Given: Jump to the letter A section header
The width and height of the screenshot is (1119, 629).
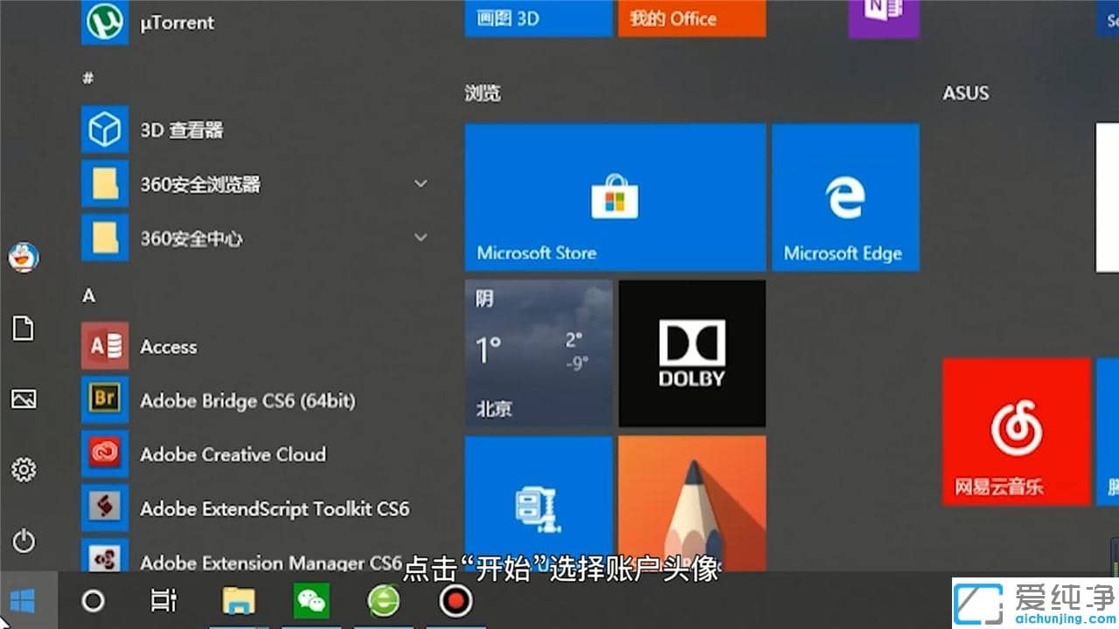Looking at the screenshot, I should [x=87, y=295].
